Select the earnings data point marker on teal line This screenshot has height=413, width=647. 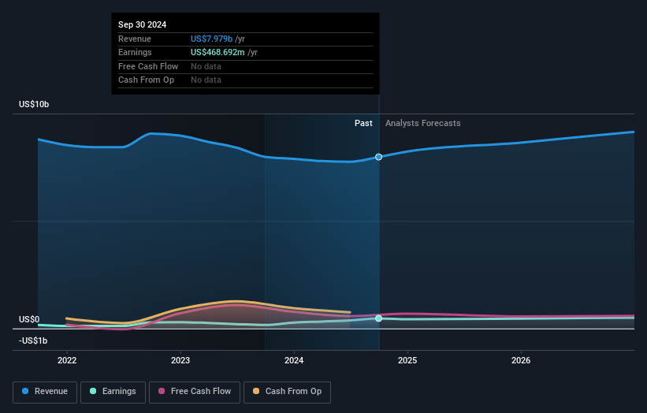click(378, 318)
